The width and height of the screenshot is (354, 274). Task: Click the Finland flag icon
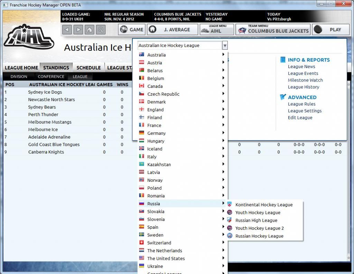[141, 117]
